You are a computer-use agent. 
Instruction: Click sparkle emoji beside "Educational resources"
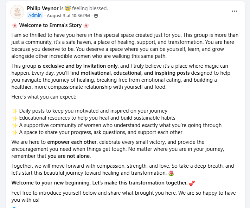[x=15, y=118]
